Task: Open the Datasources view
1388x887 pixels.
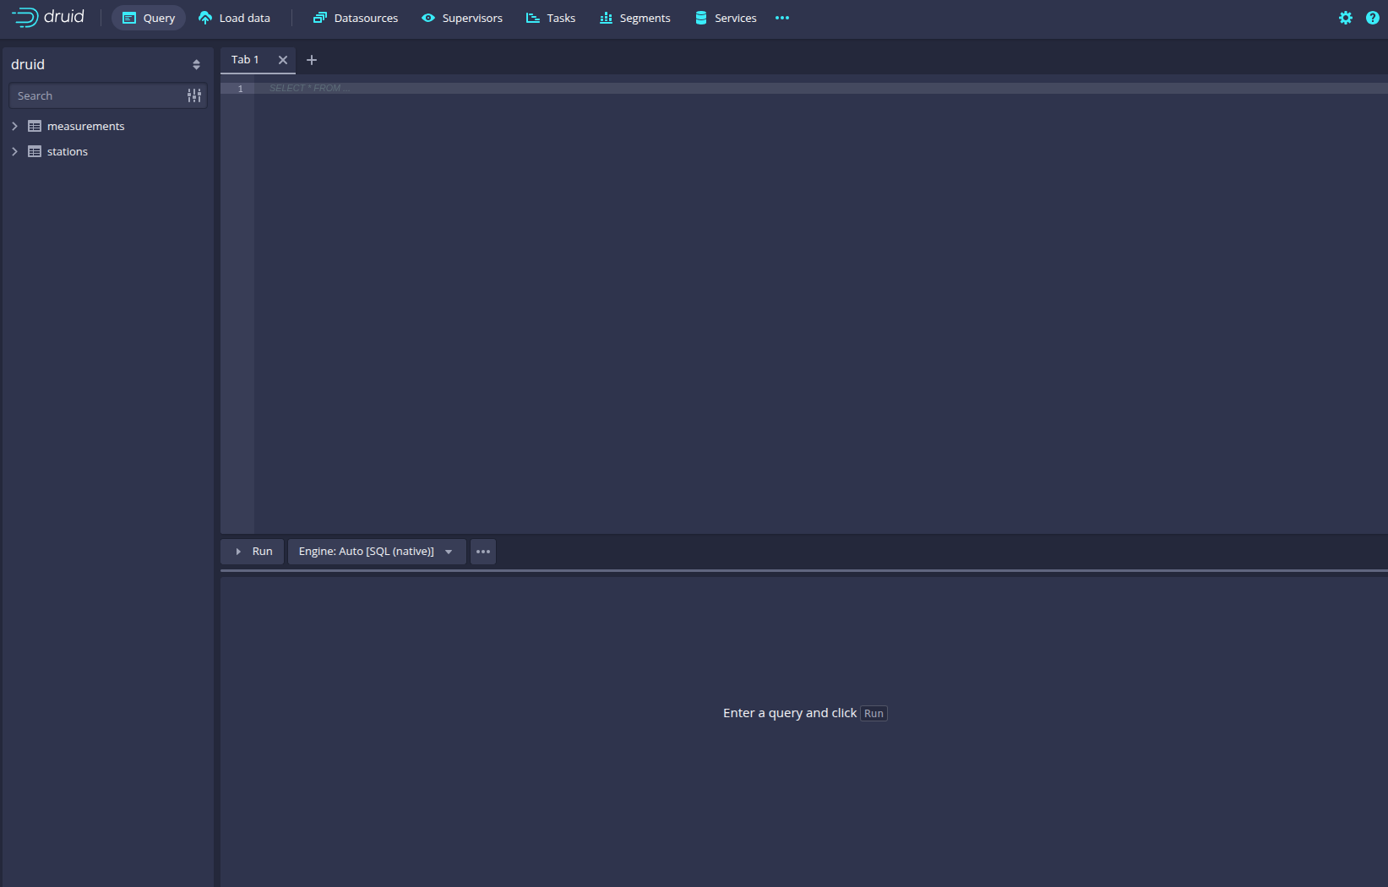Action: pos(356,18)
